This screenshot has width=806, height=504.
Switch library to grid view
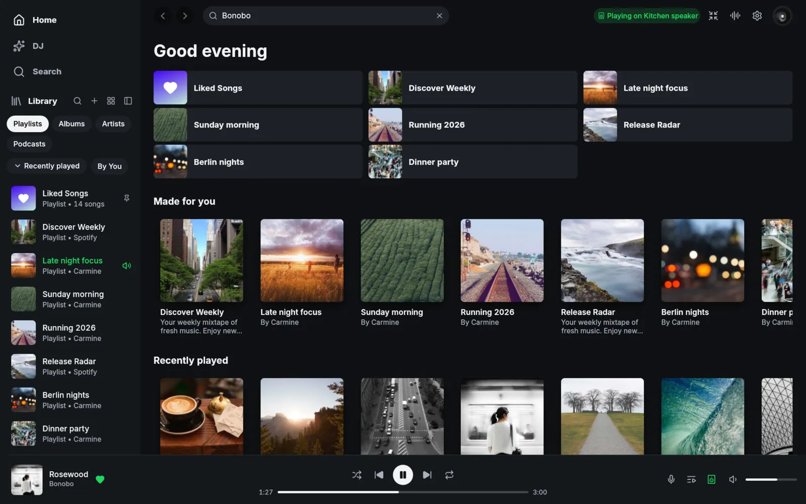pyautogui.click(x=111, y=101)
